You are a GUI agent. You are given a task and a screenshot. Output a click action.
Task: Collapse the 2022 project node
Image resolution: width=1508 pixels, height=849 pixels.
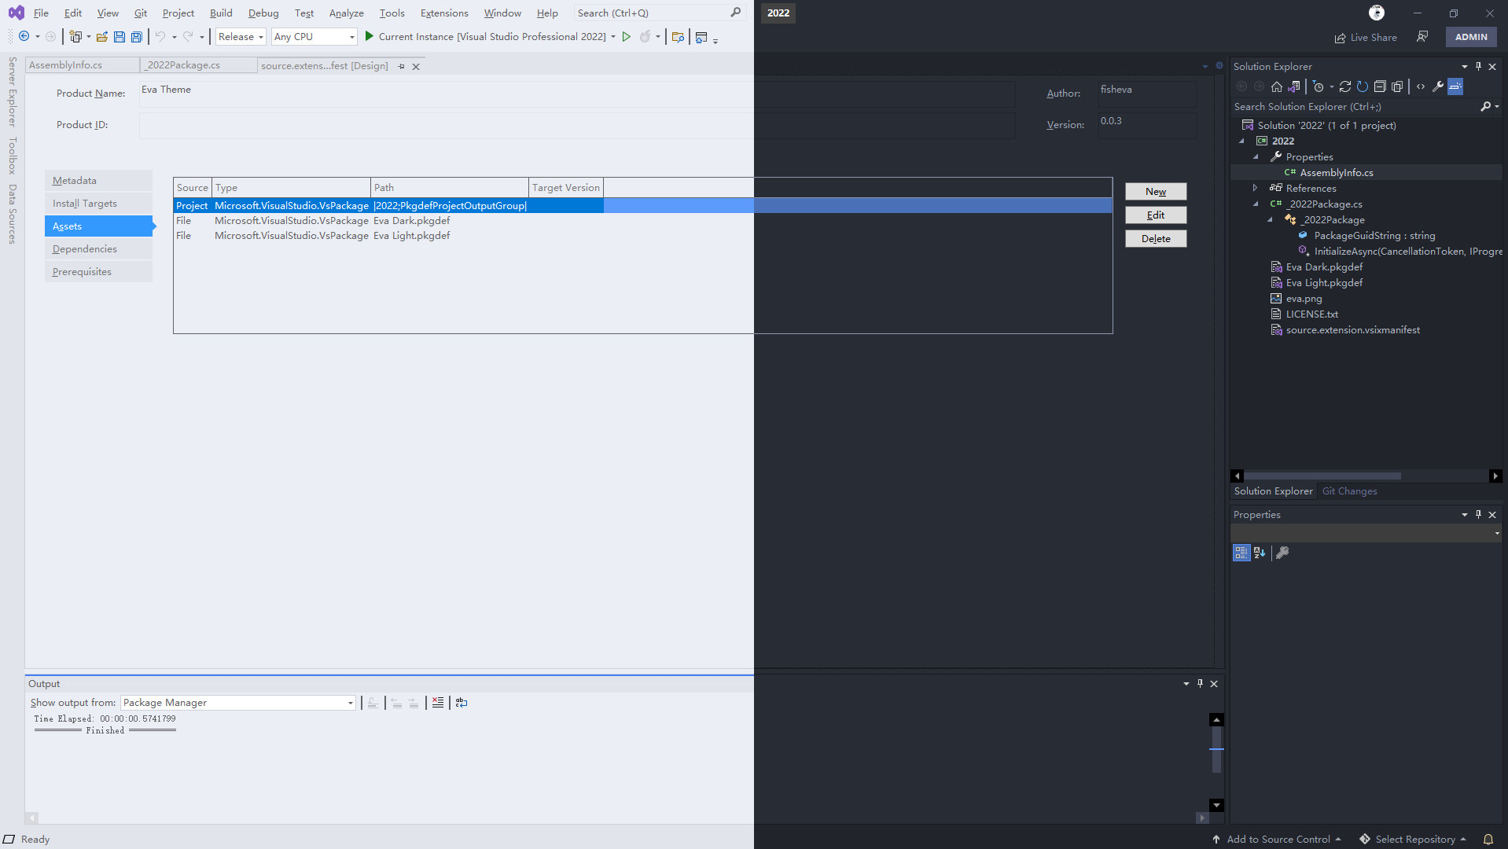pos(1242,141)
